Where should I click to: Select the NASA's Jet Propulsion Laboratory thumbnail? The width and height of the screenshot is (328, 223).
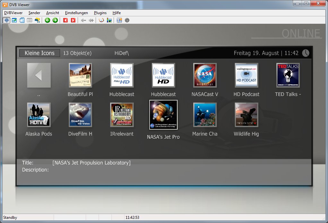(x=163, y=115)
